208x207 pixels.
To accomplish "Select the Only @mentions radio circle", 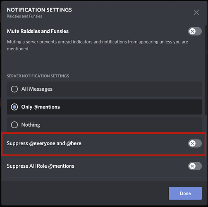I will click(14, 107).
